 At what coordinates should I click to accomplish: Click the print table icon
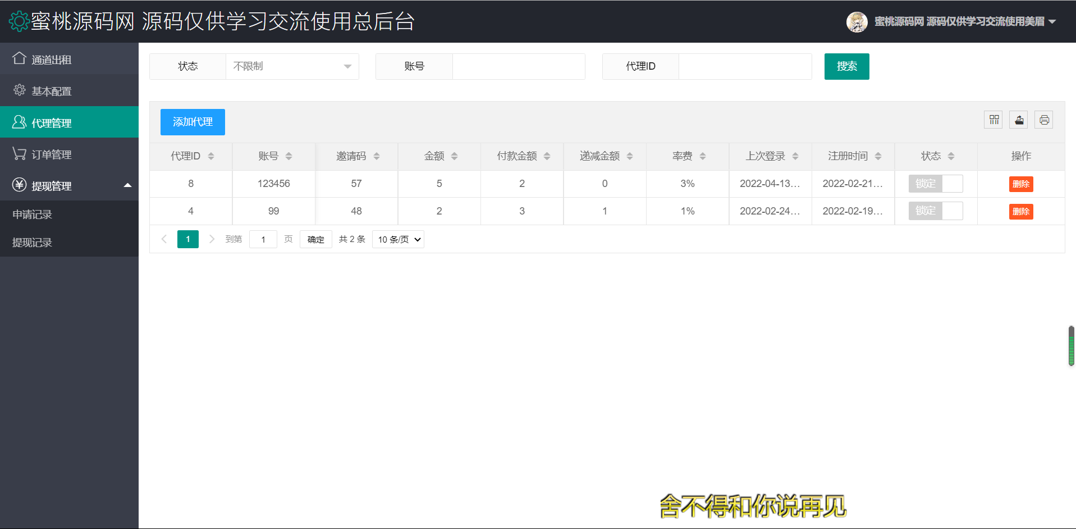[1043, 120]
